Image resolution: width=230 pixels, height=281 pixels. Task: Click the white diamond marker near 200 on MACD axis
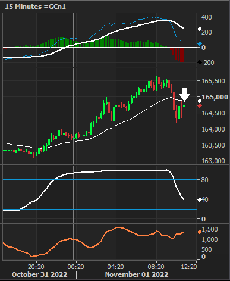200,29
